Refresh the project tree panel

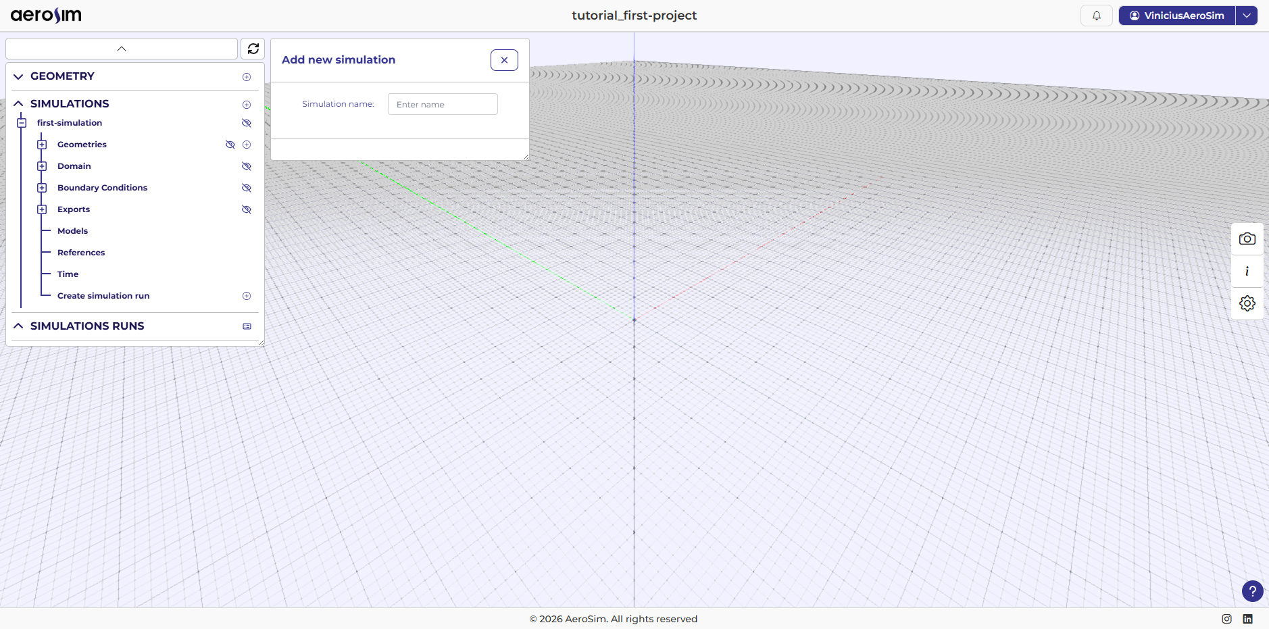click(x=253, y=48)
